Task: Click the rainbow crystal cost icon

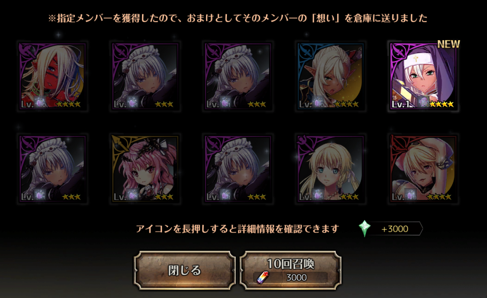Action: (x=263, y=277)
